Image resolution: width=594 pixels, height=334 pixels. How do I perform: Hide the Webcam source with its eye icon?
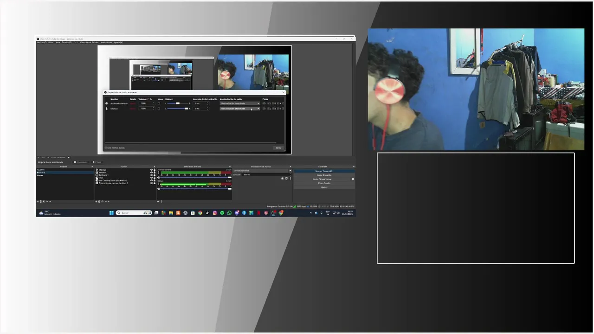[x=151, y=173]
